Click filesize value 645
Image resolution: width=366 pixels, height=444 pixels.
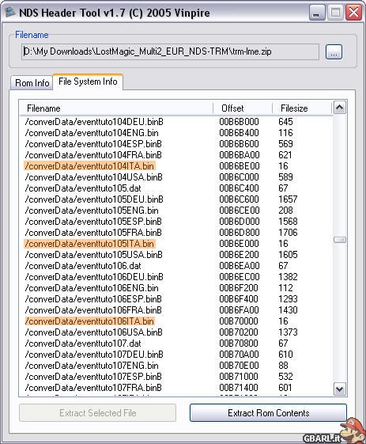point(285,122)
